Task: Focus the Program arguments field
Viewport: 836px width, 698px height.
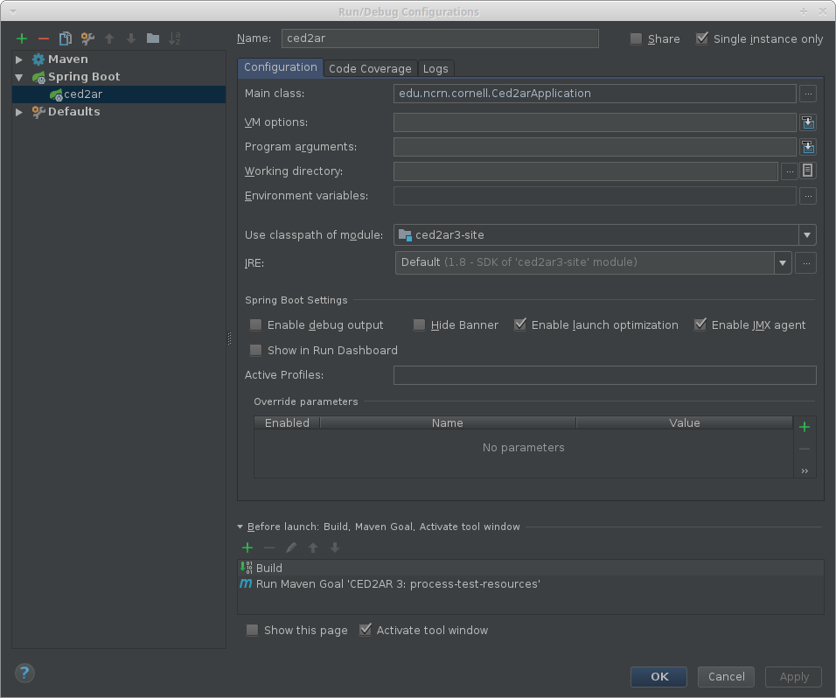Action: 595,147
